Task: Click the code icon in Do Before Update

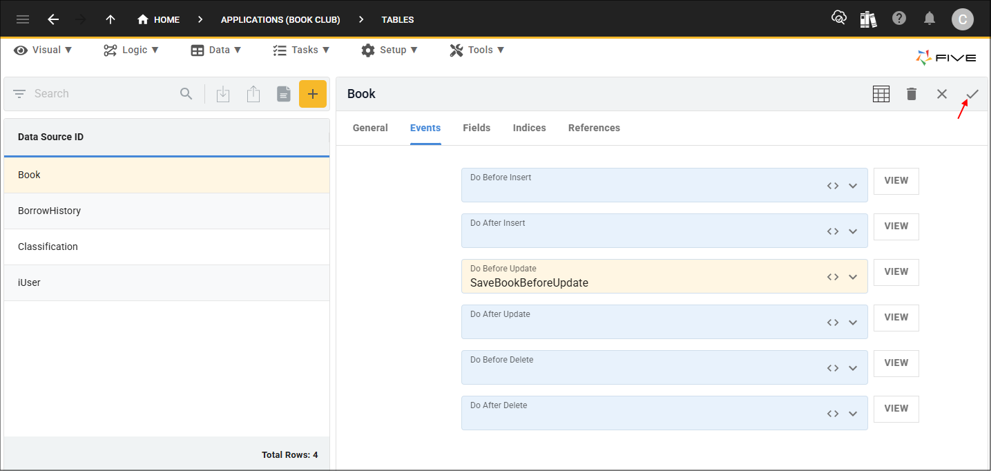Action: [833, 277]
